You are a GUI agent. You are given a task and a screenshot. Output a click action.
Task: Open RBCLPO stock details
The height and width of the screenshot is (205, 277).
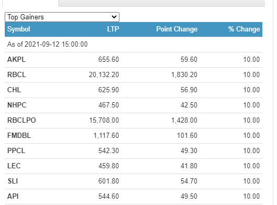(x=21, y=120)
